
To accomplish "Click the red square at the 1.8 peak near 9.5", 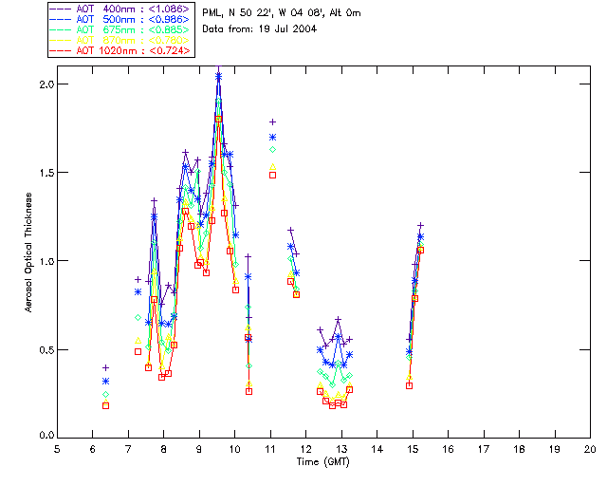I will click(x=218, y=120).
